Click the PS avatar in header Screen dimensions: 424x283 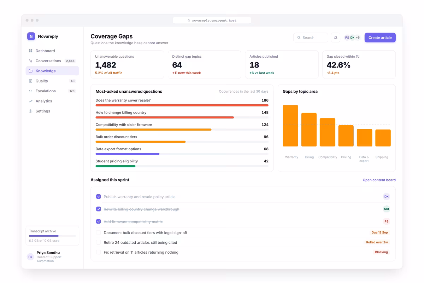347,37
